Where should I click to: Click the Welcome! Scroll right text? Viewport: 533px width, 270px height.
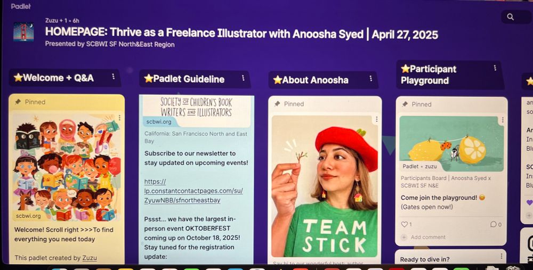64,234
